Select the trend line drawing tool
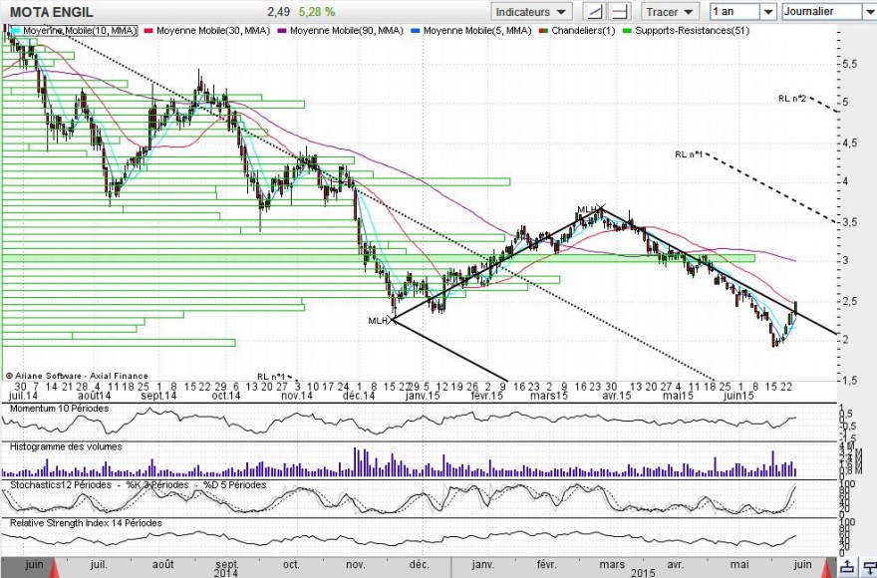This screenshot has height=578, width=877. (x=594, y=12)
